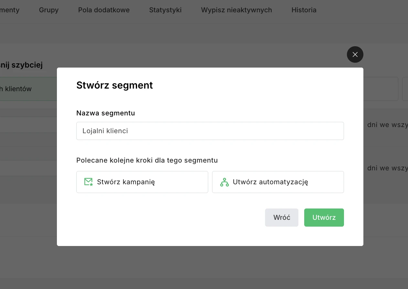Click the dimmed "dni we wszy" row on the right
This screenshot has width=408, height=289.
pyautogui.click(x=387, y=124)
